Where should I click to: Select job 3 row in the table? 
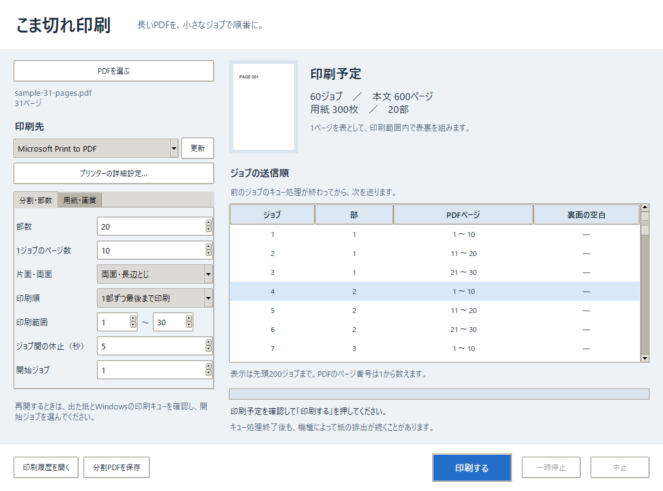(x=435, y=273)
